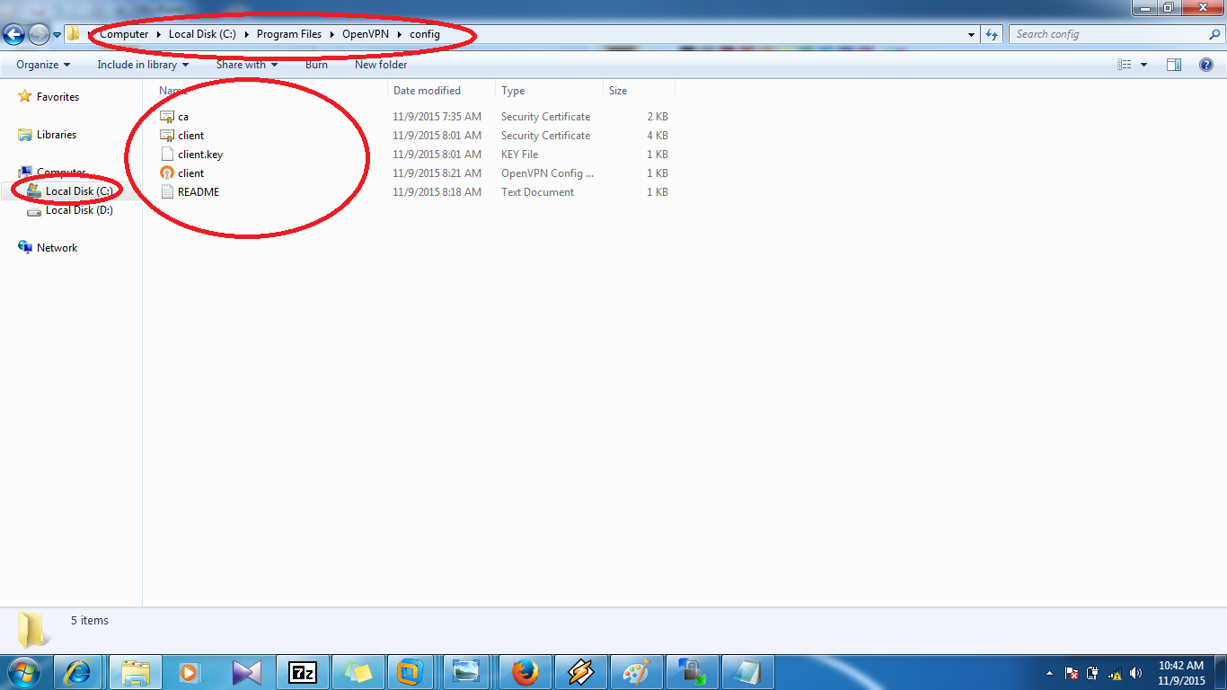Select Local Disk (C:) in the navigation pane
Image resolution: width=1227 pixels, height=690 pixels.
pos(79,191)
